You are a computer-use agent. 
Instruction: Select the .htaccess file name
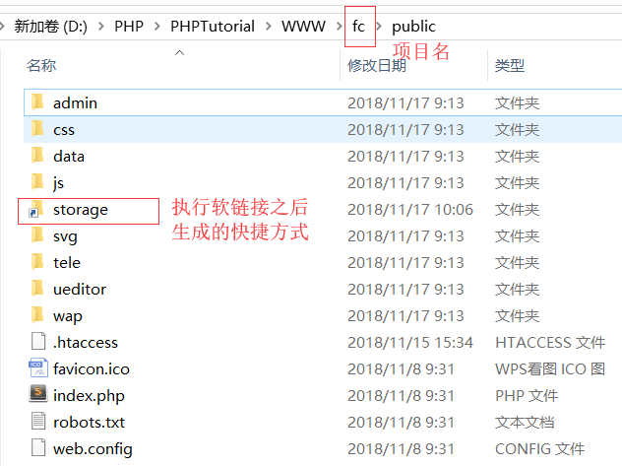86,343
